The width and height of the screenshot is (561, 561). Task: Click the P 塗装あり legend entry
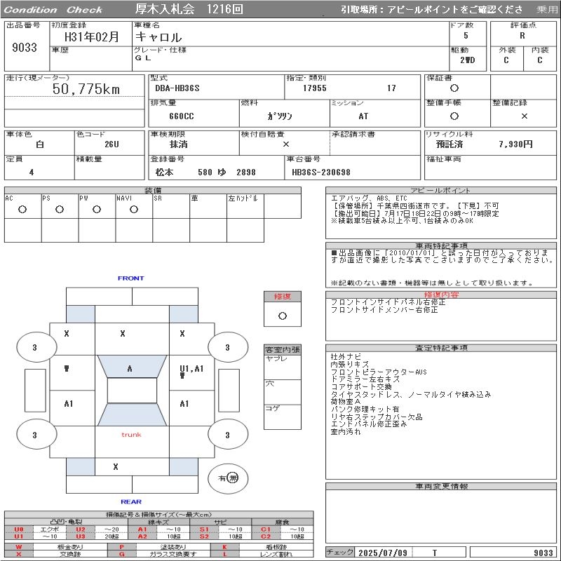[159, 547]
